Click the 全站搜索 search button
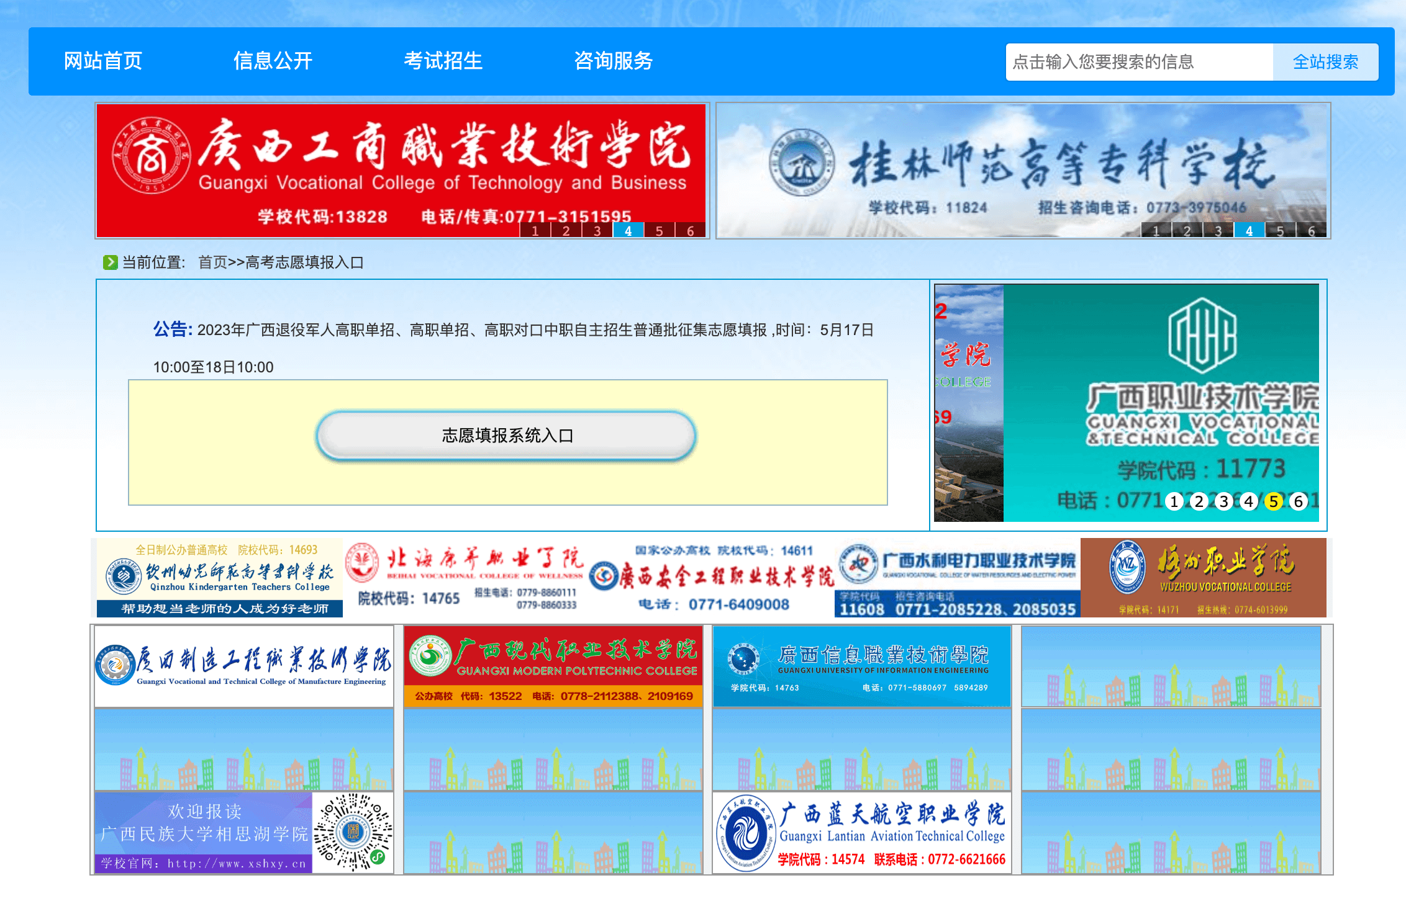This screenshot has width=1406, height=901. 1326,62
